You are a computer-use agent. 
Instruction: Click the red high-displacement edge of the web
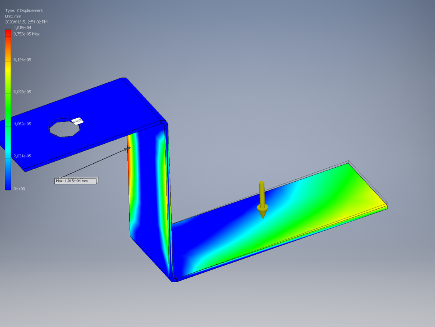[129, 160]
